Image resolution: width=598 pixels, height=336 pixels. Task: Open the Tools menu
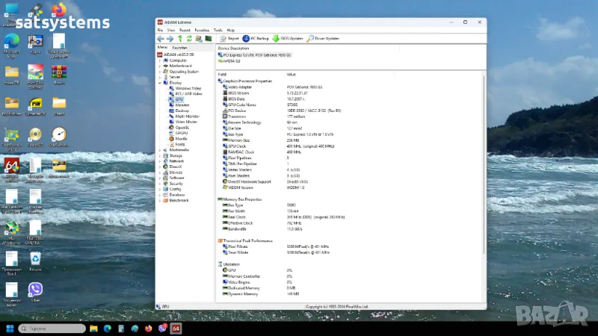pos(218,30)
